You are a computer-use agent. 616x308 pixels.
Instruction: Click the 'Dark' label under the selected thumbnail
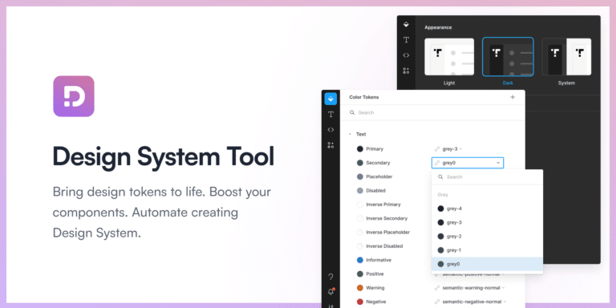(508, 83)
